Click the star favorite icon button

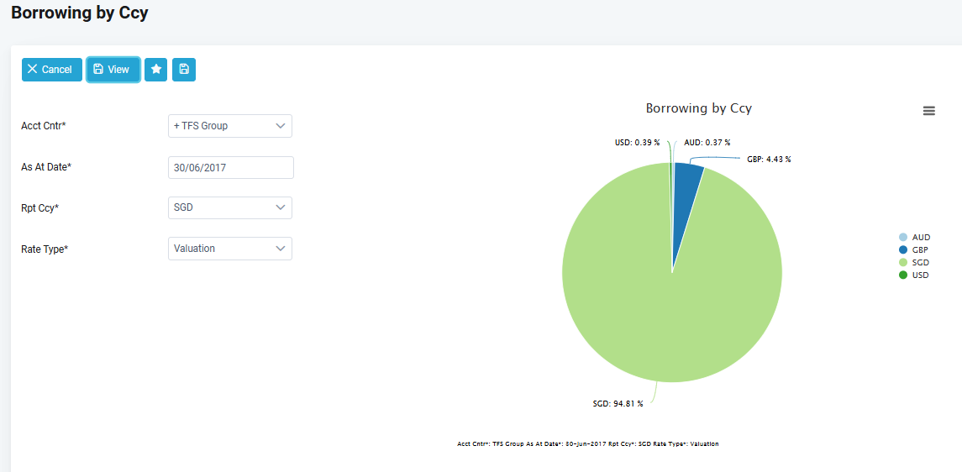[x=155, y=70]
